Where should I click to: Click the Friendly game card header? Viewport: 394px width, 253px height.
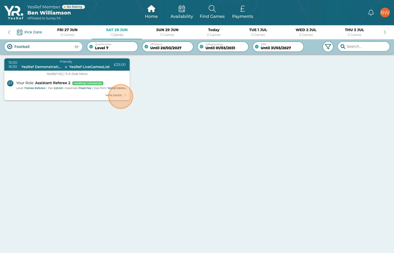[67, 65]
